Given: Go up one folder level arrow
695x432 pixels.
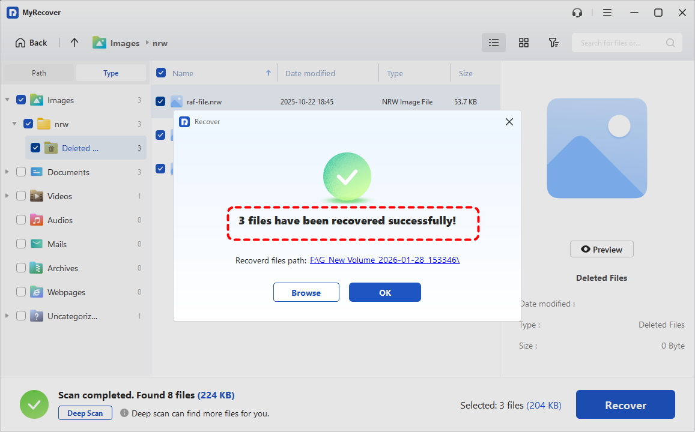Looking at the screenshot, I should (74, 43).
